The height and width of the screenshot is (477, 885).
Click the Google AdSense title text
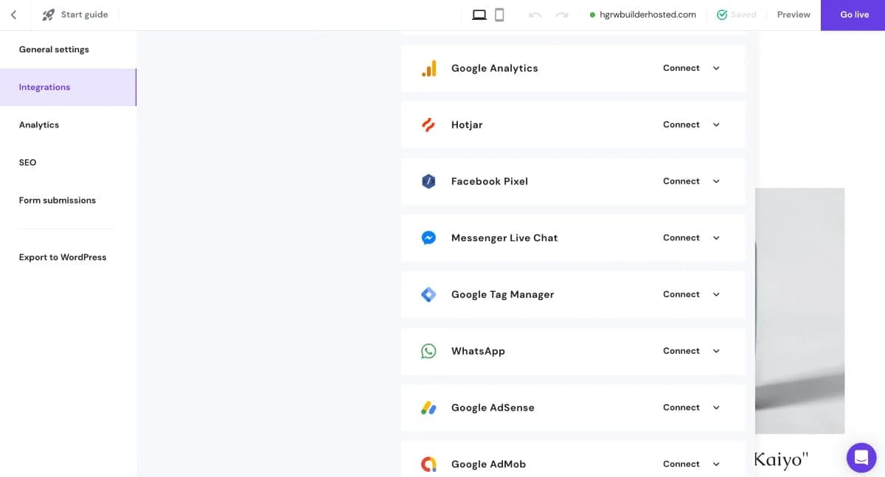tap(493, 408)
